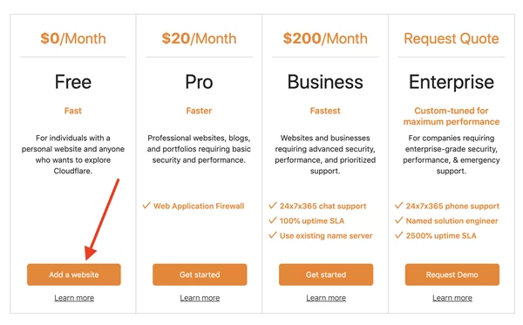
Task: Choose Get started under Business plan
Action: [326, 274]
